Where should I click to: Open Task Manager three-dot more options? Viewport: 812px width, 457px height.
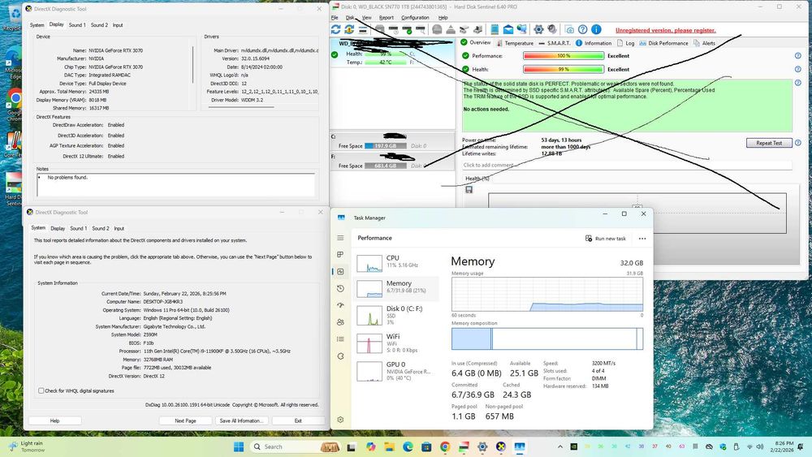(x=642, y=239)
